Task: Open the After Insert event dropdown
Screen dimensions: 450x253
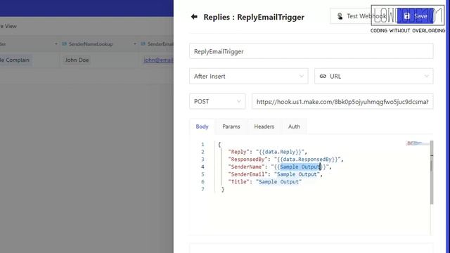Action: click(x=248, y=77)
